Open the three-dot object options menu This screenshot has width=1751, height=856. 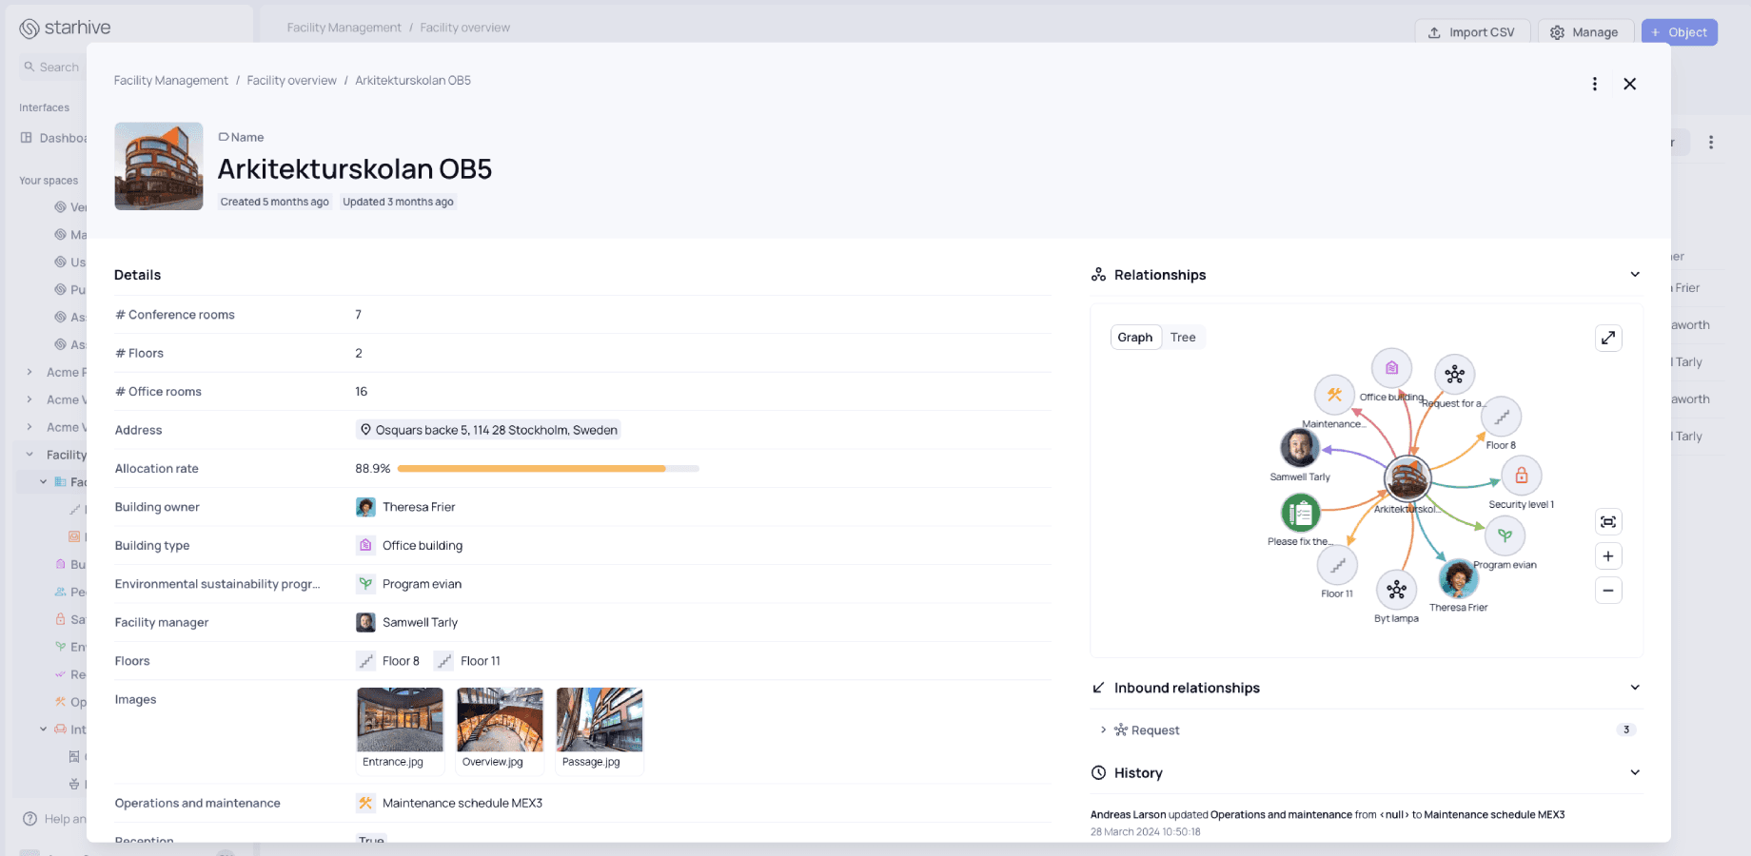(1594, 84)
